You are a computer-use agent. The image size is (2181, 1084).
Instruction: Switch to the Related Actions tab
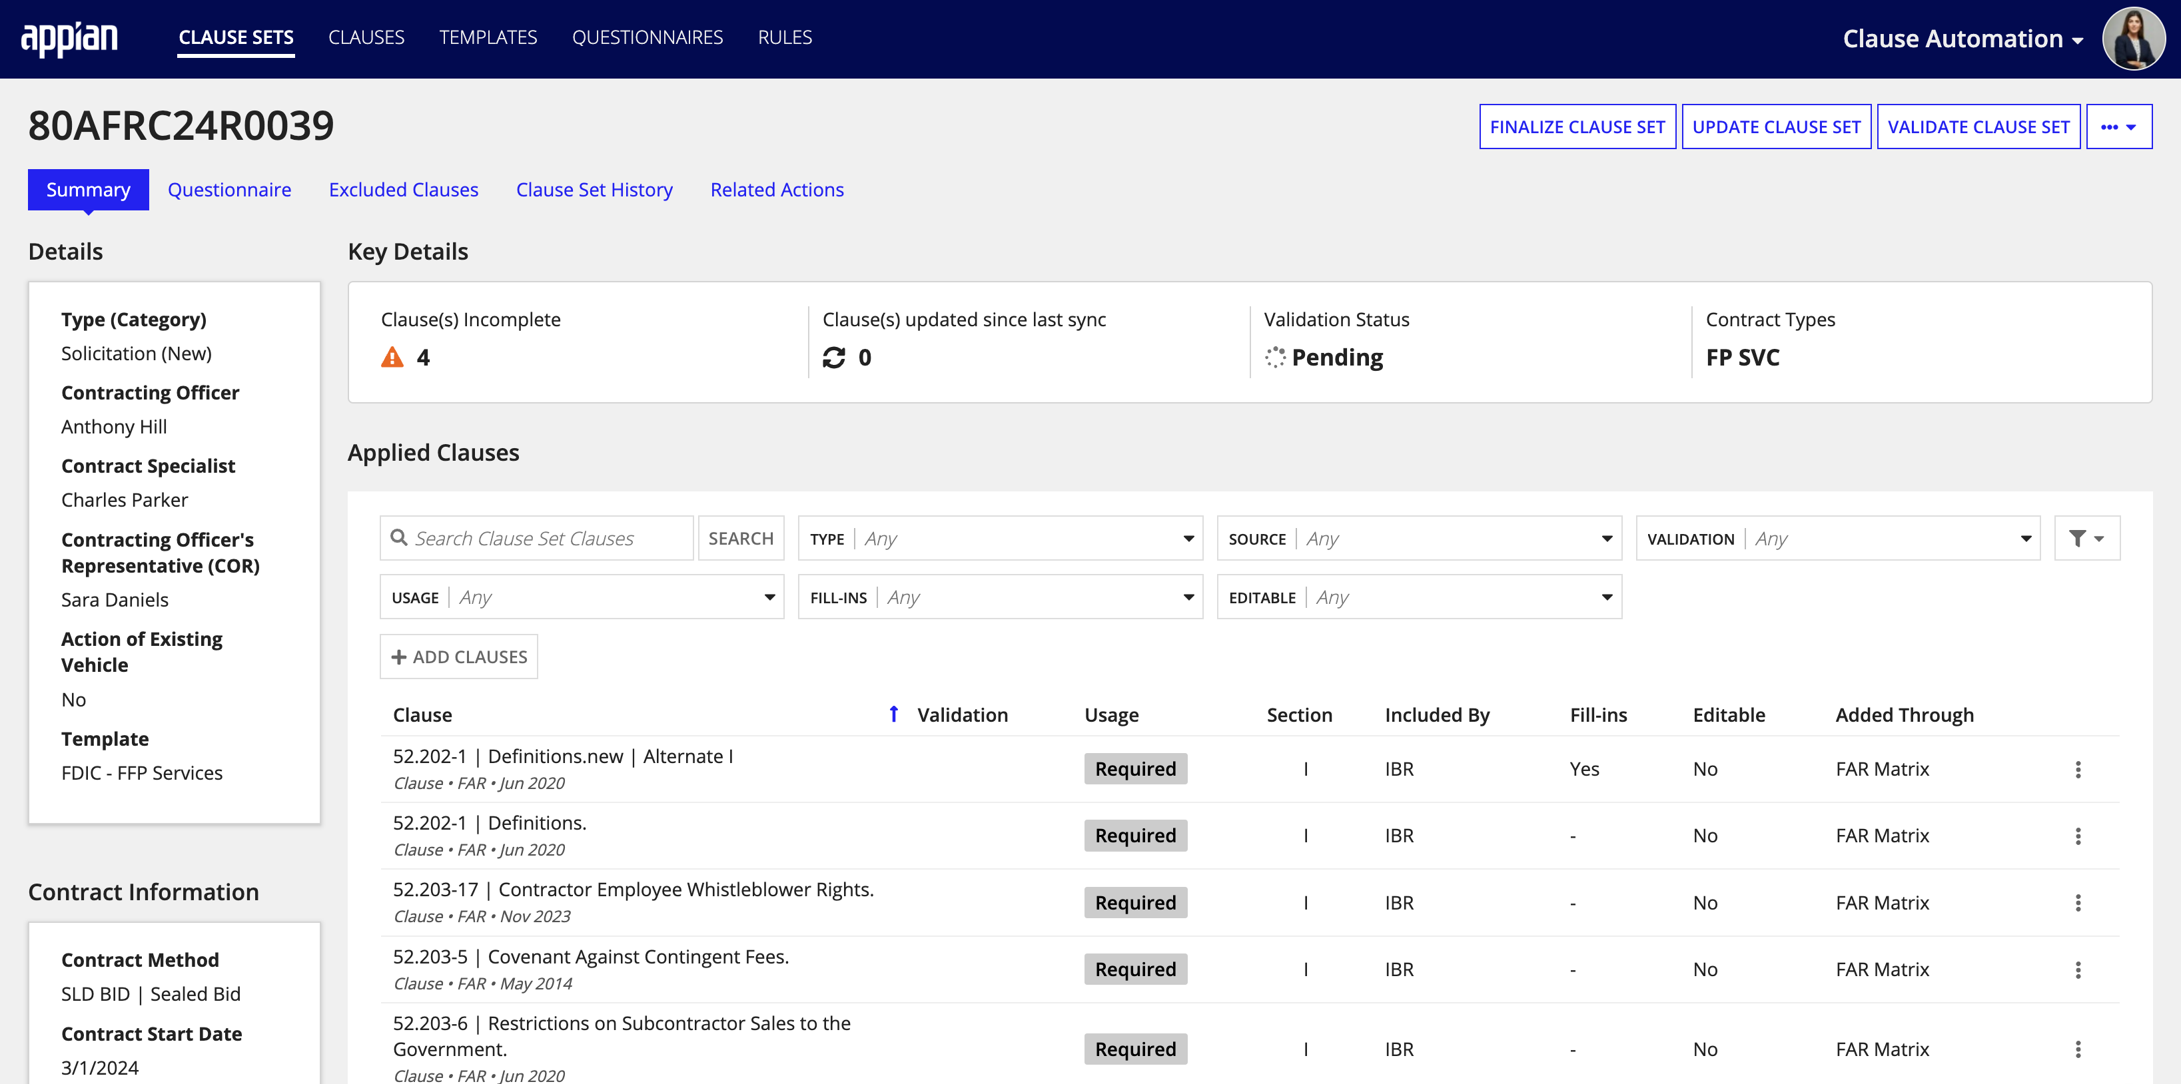(777, 190)
